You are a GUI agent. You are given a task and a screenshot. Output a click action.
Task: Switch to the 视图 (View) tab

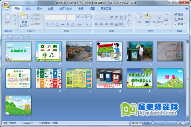92,9
